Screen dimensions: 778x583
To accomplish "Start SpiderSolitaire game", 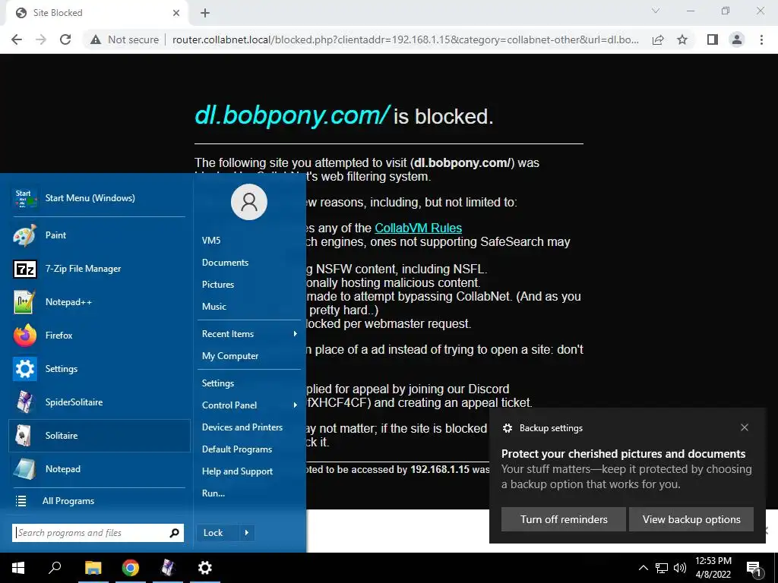I will [100, 402].
